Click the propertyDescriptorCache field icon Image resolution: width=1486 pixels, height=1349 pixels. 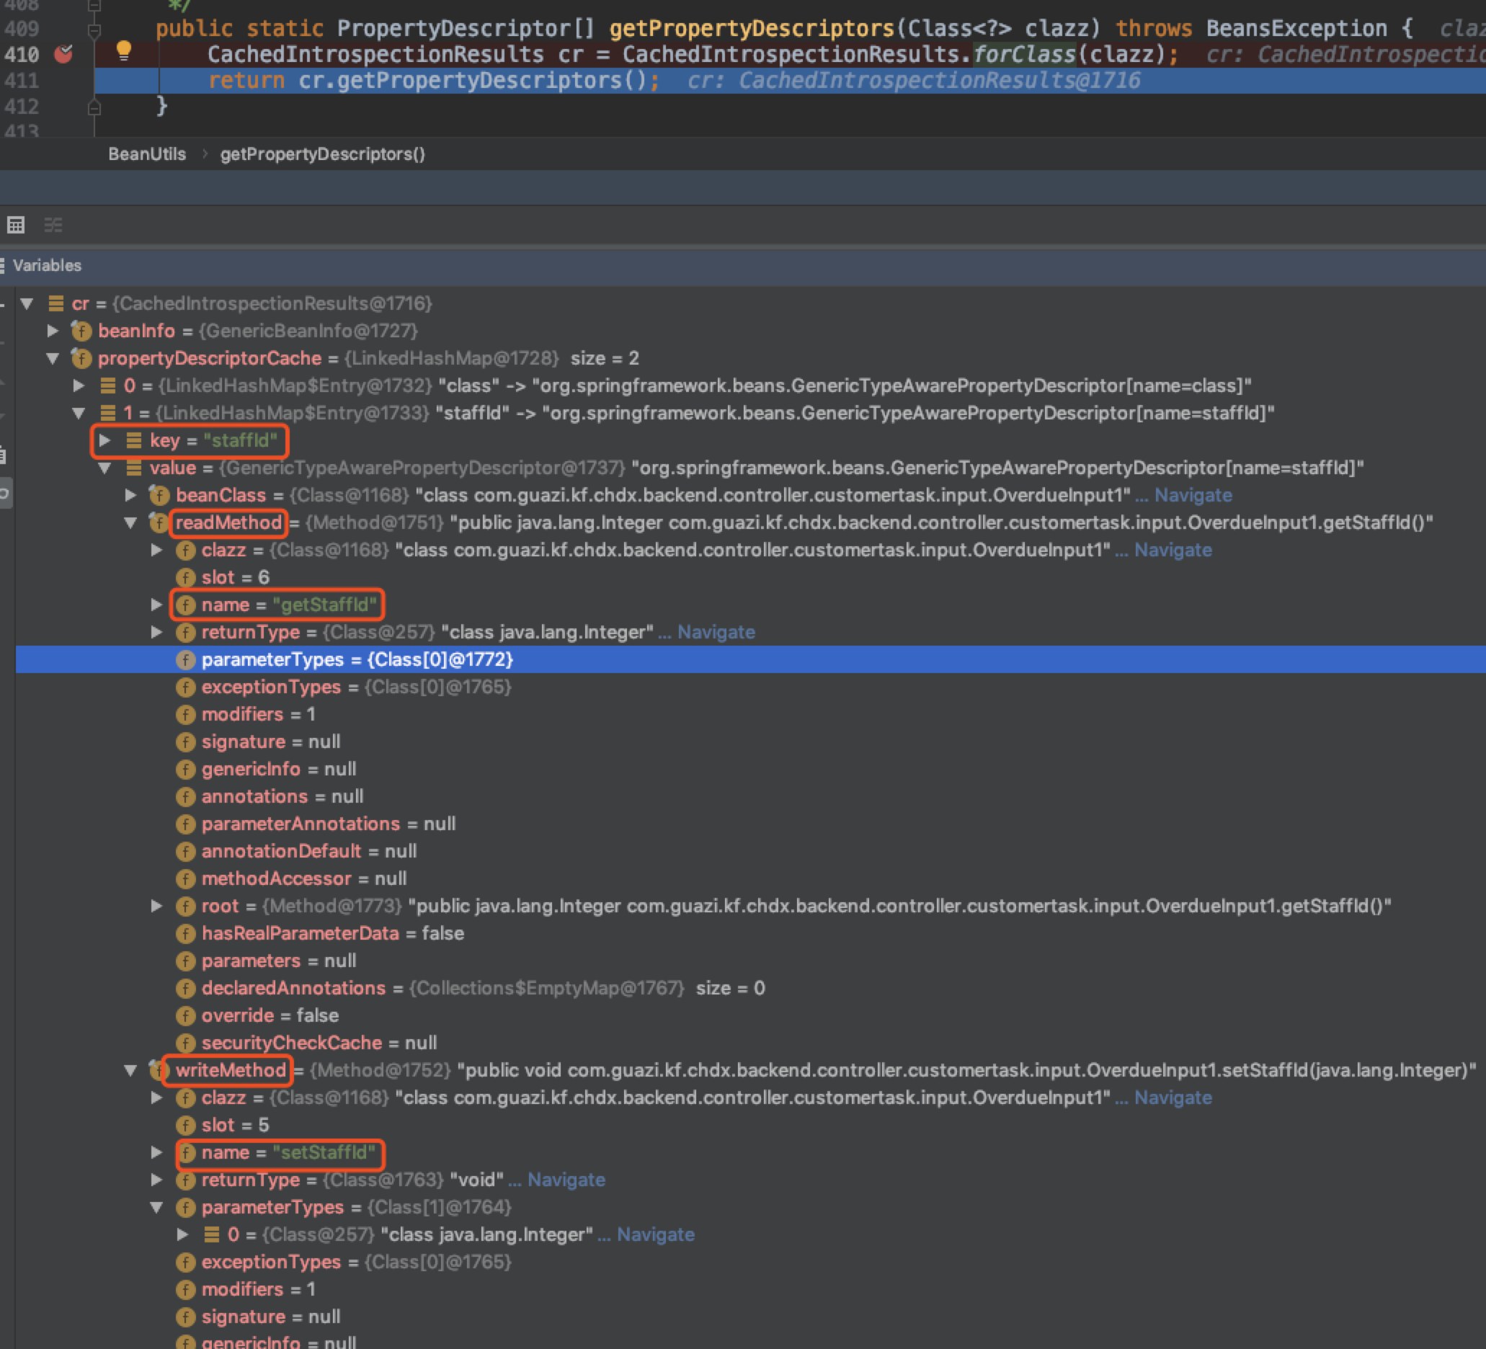coord(81,358)
